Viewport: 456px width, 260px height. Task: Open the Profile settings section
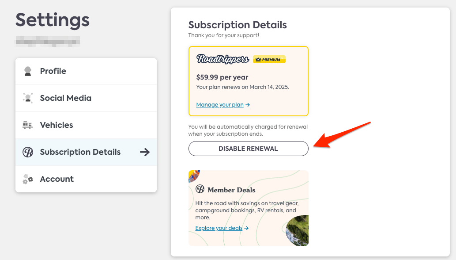coord(86,71)
